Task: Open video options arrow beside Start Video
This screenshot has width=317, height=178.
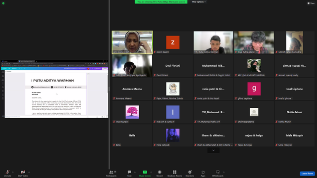Action: click(x=29, y=172)
